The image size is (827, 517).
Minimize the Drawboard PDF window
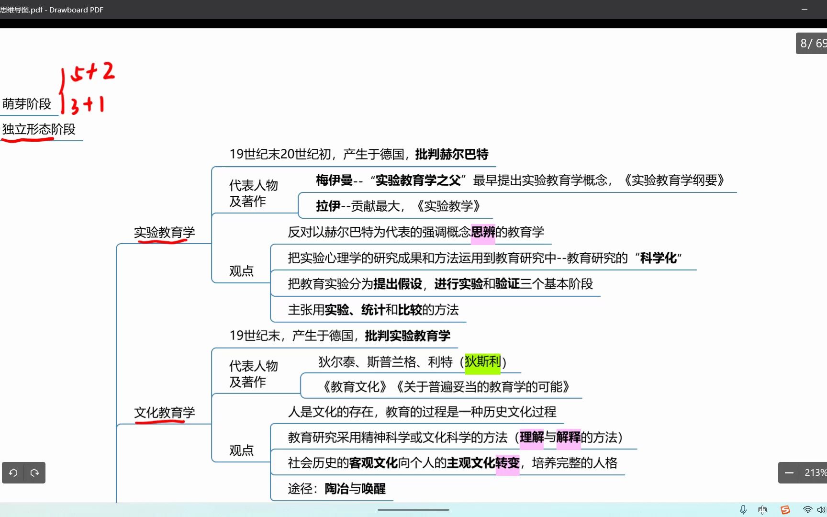coord(805,9)
